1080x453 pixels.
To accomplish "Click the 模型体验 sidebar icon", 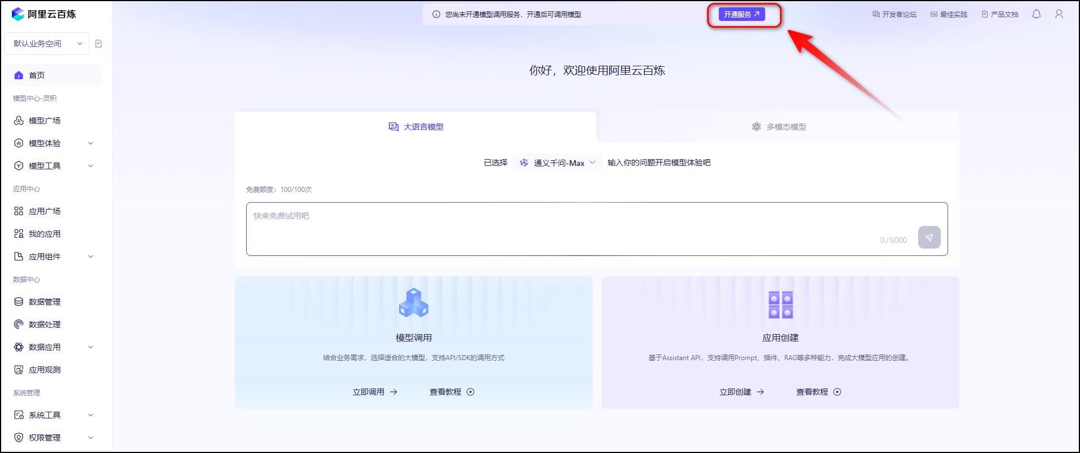I will [19, 143].
